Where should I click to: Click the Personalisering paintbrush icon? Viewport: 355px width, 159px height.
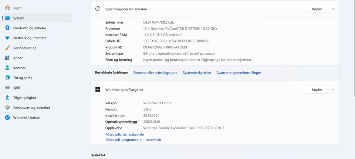click(7, 48)
